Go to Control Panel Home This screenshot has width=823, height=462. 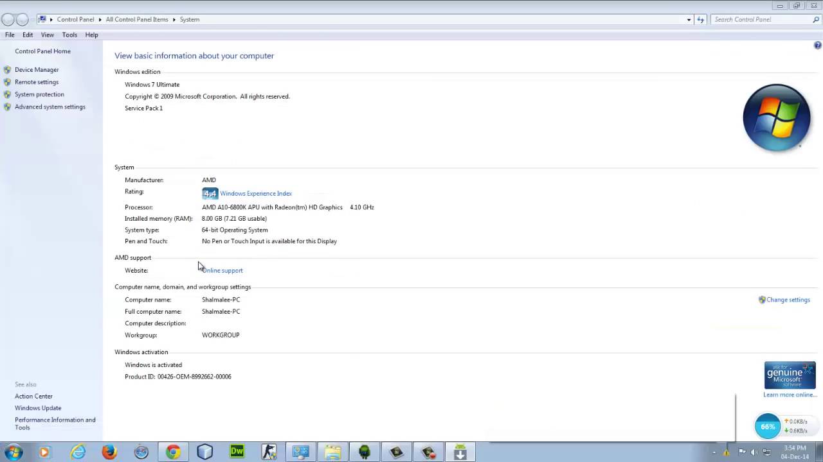coord(43,51)
